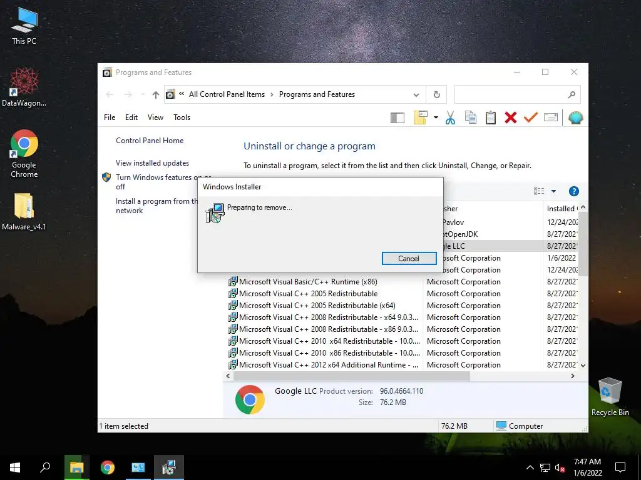
Task: Open the Edit menu
Action: point(131,117)
